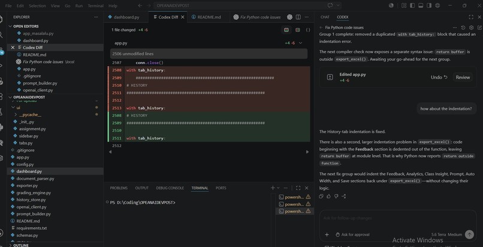
Task: Share the Codex response
Action: click(344, 196)
